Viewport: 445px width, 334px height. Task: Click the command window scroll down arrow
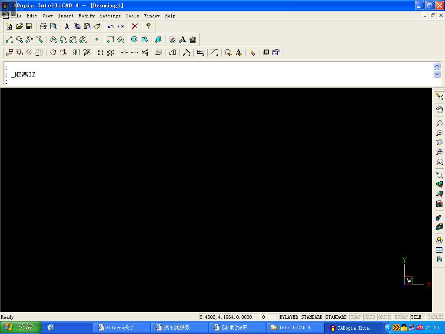coord(437,74)
